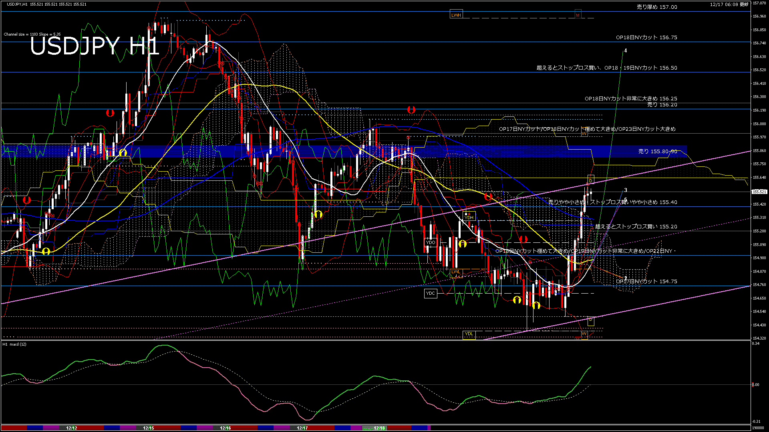Image resolution: width=769 pixels, height=432 pixels.
Task: Click the OP17日NYカット 154.75 label
Action: click(646, 281)
